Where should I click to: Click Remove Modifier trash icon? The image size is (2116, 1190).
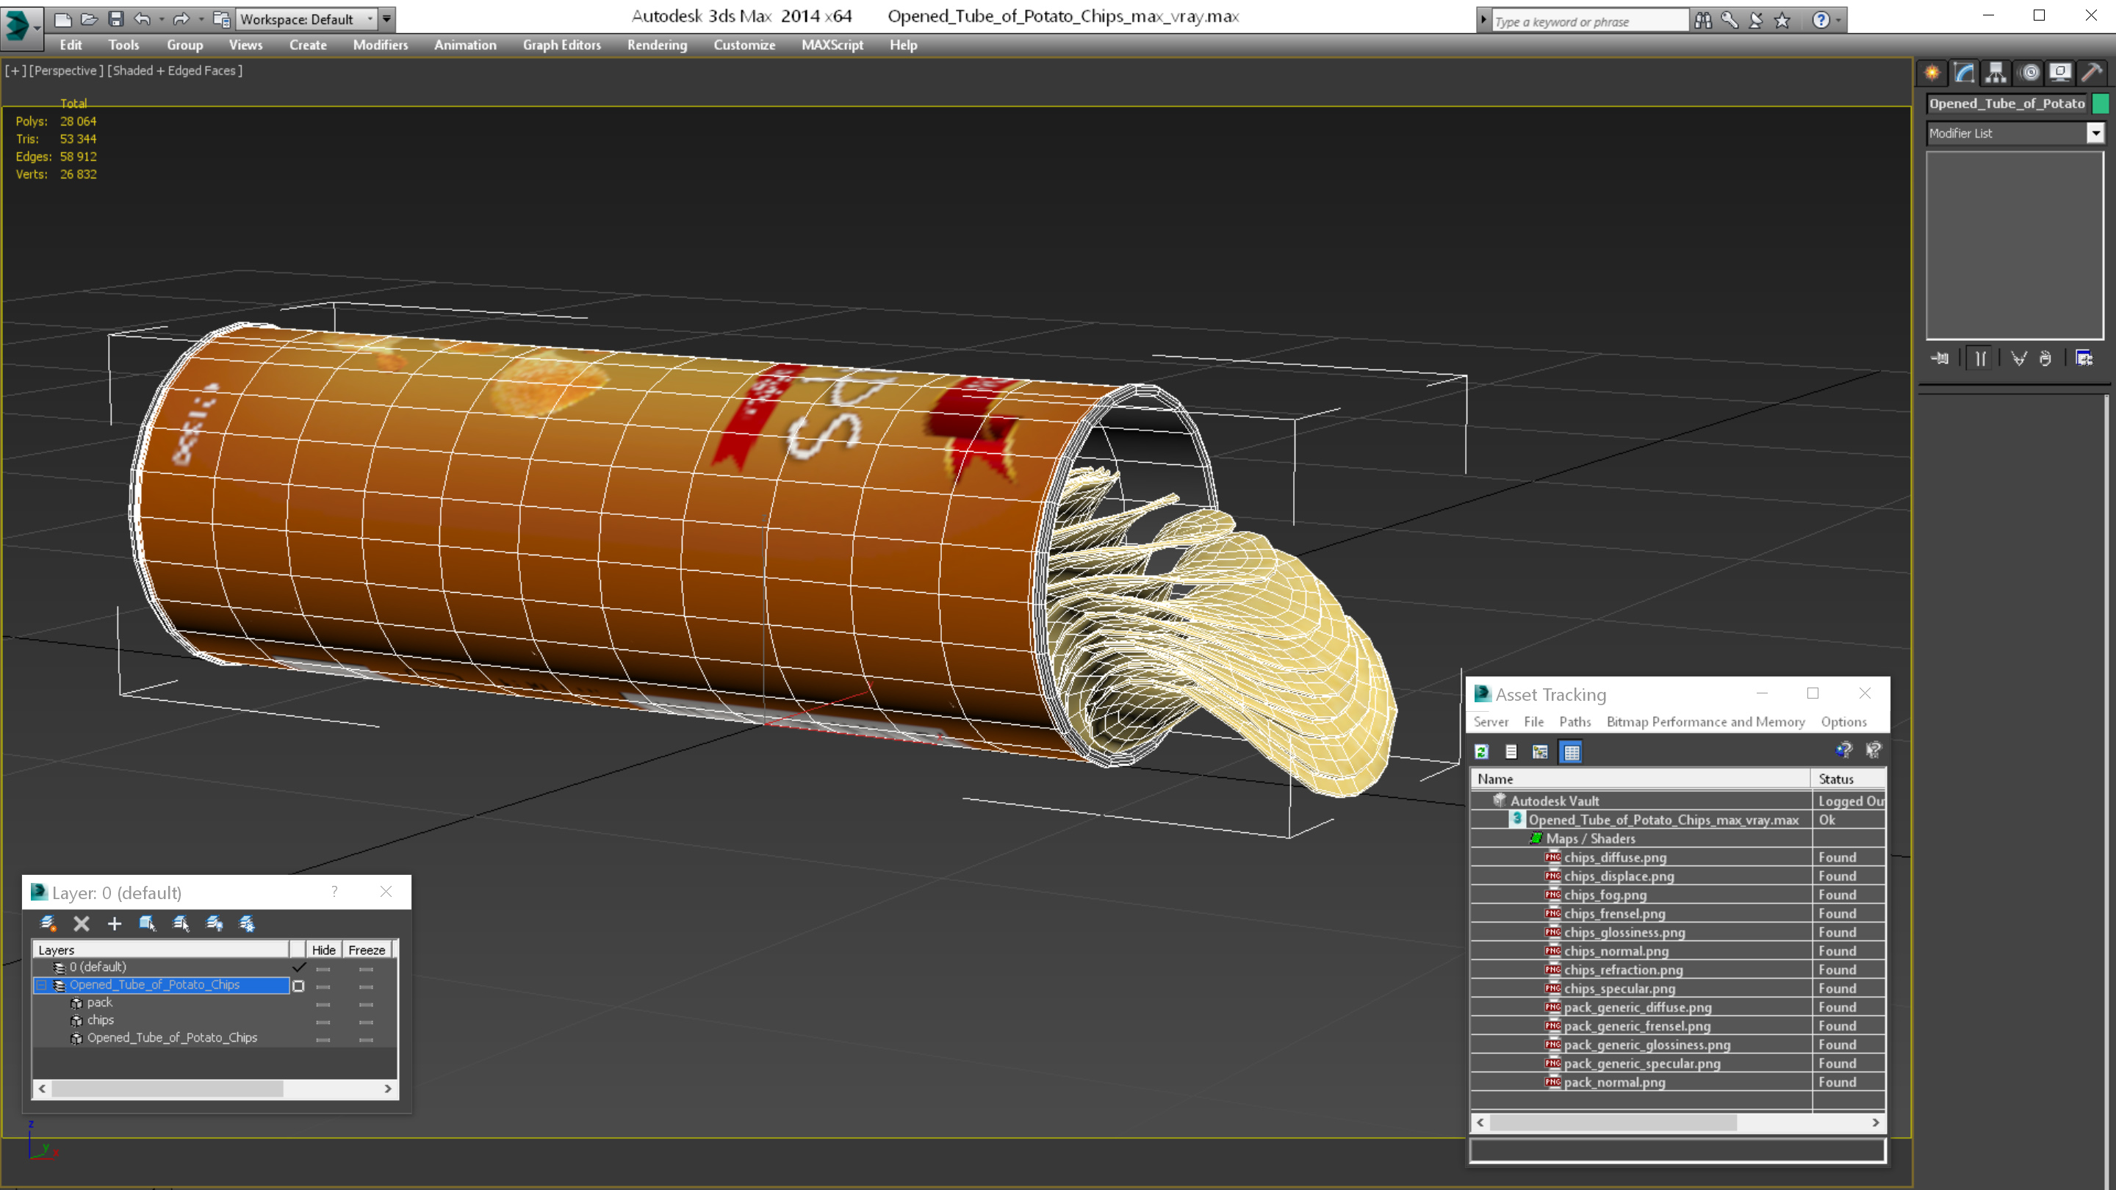(x=2045, y=358)
